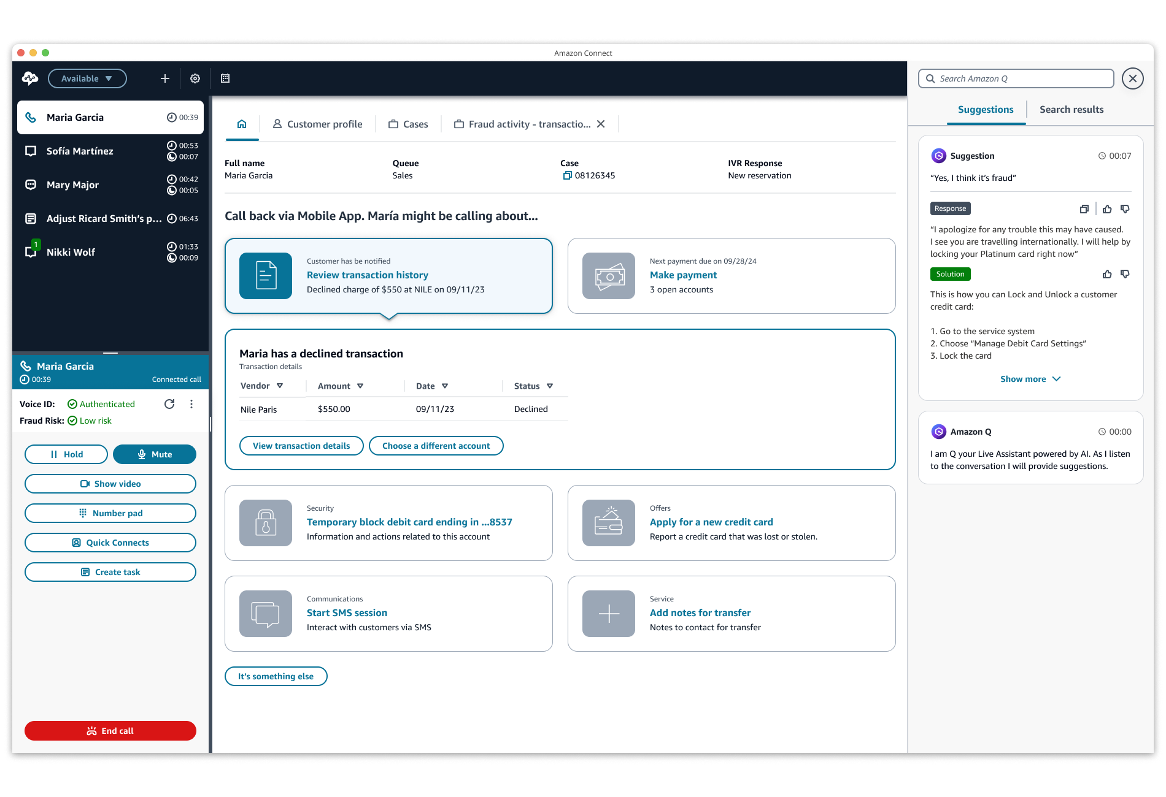Refresh the Voice ID status
1166x797 pixels.
[x=170, y=403]
